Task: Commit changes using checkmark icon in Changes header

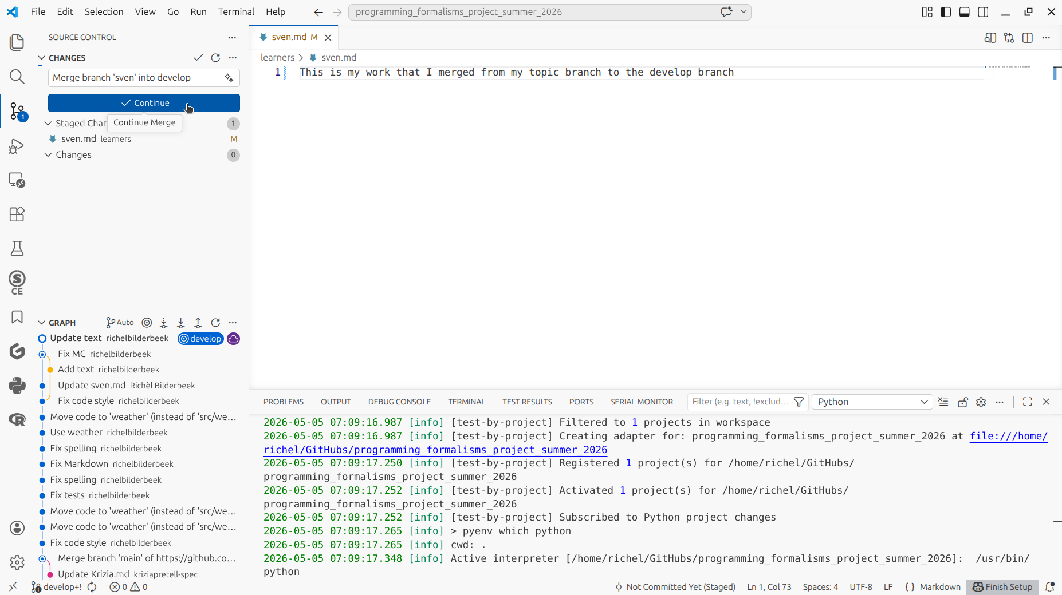Action: point(198,58)
